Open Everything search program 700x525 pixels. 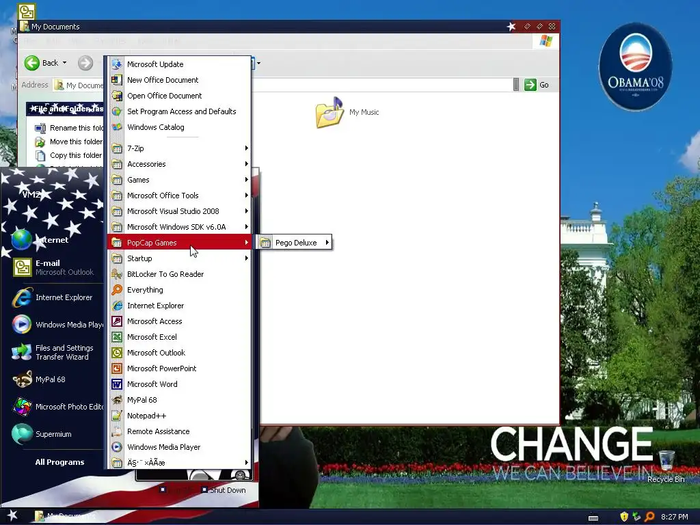(x=178, y=290)
